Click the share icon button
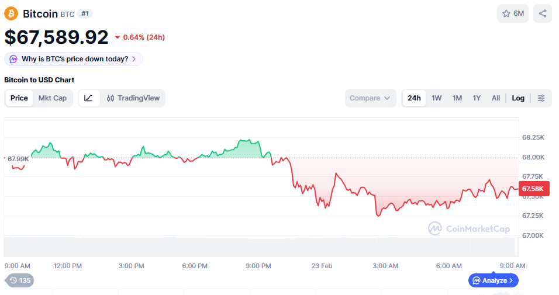The image size is (559, 295). coord(543,13)
